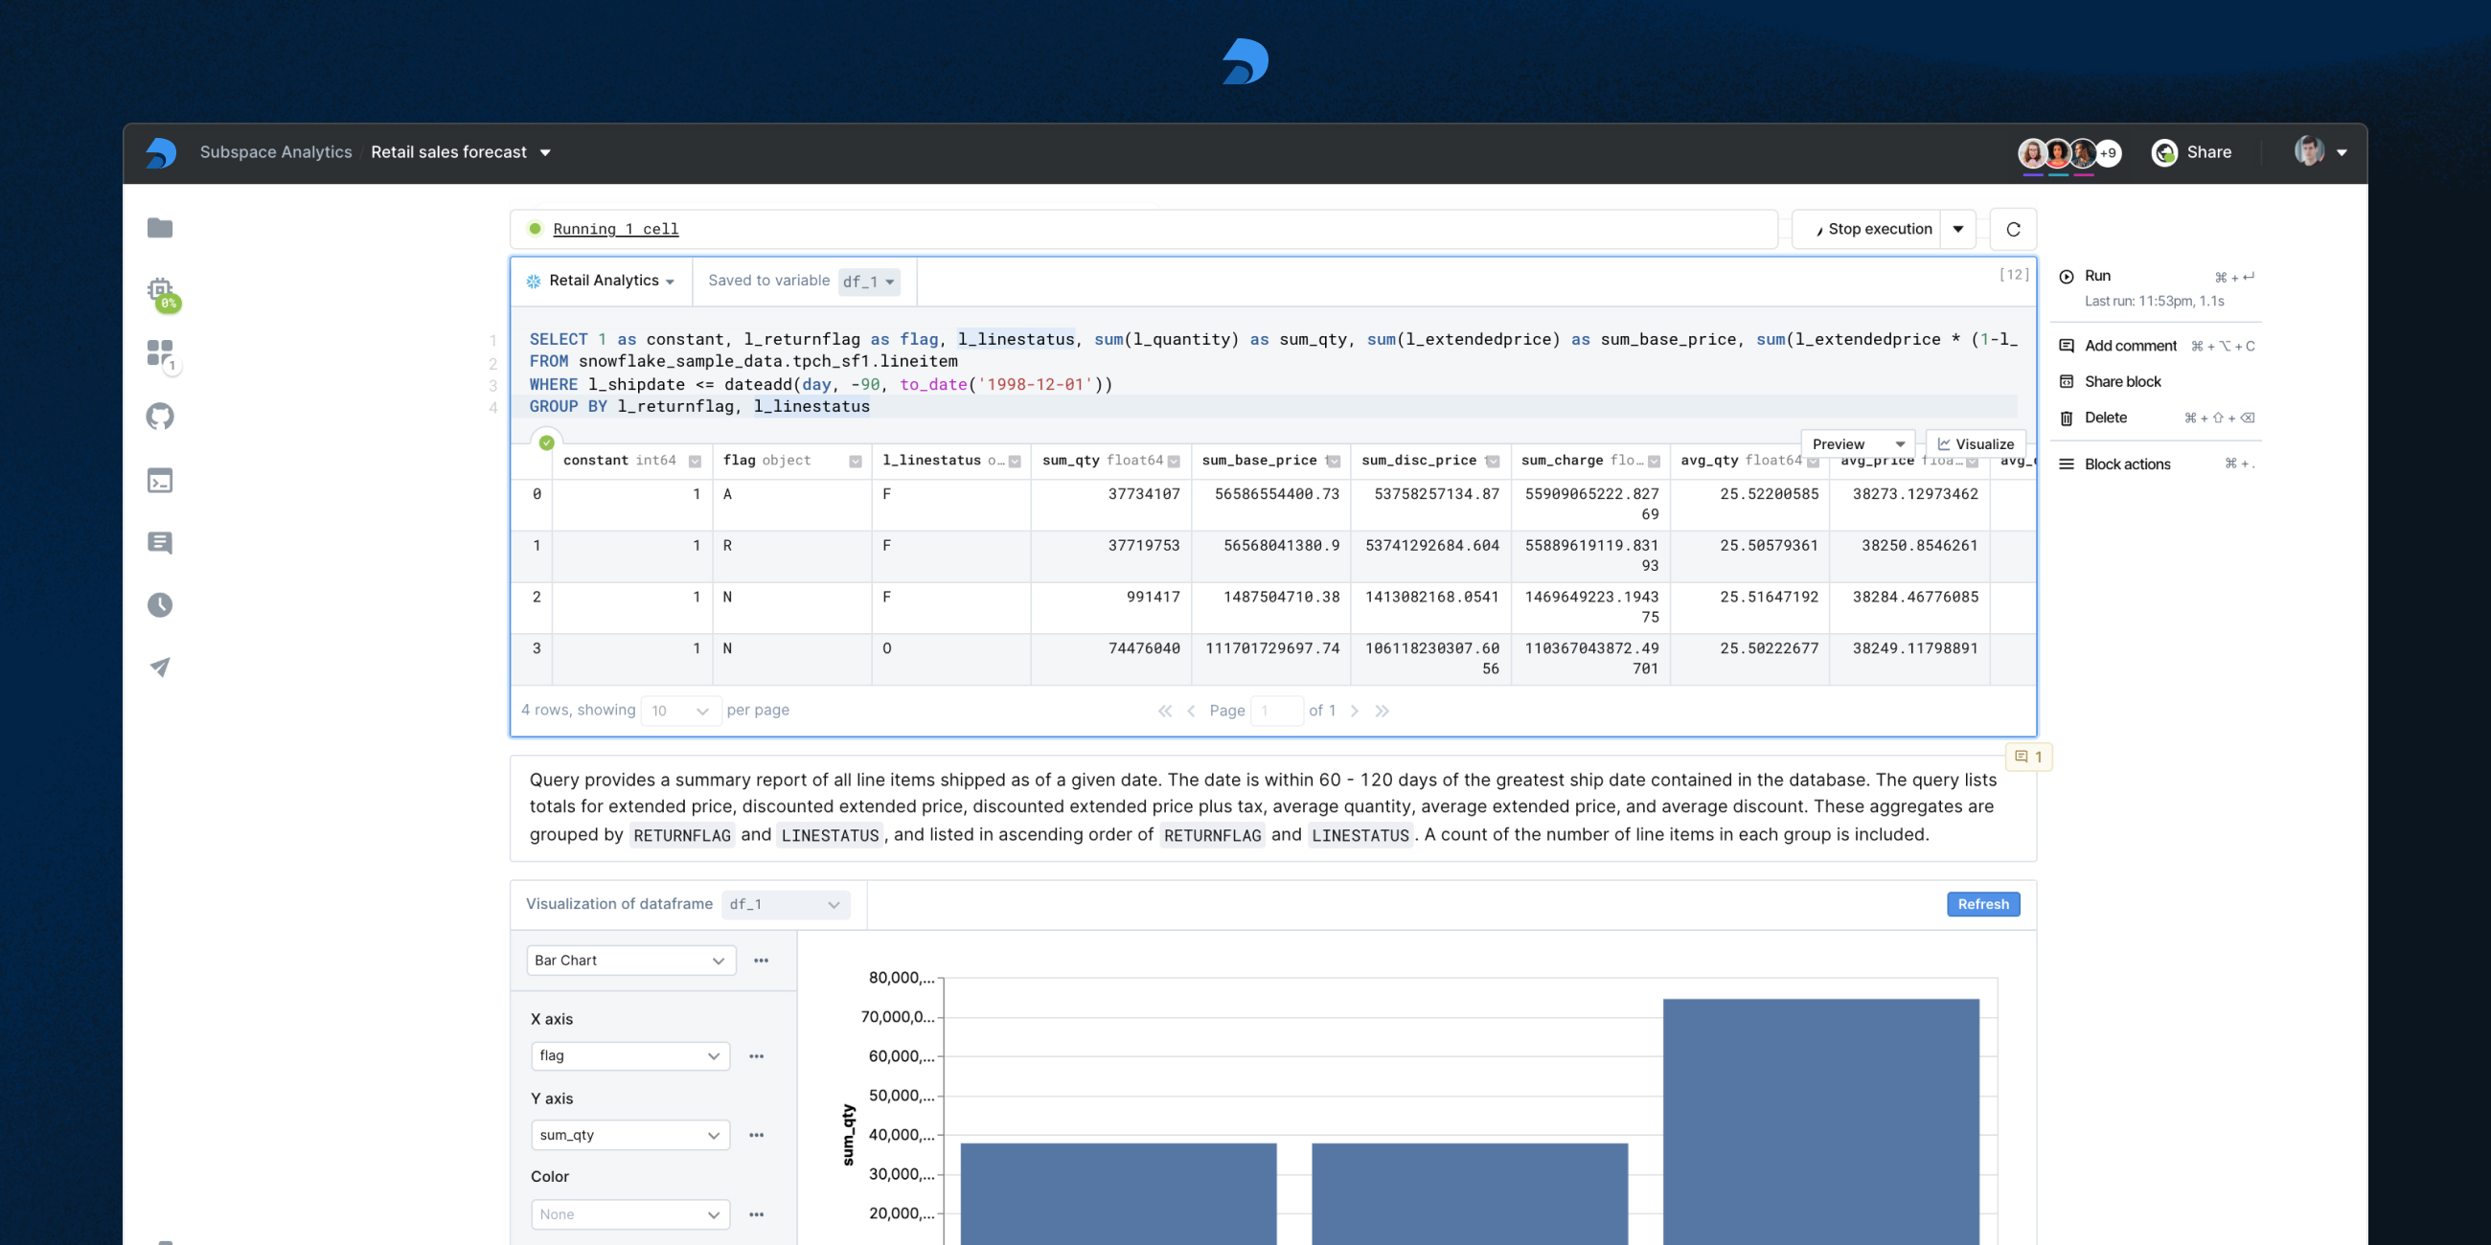
Task: Click the publish paper-plane icon
Action: tap(160, 667)
